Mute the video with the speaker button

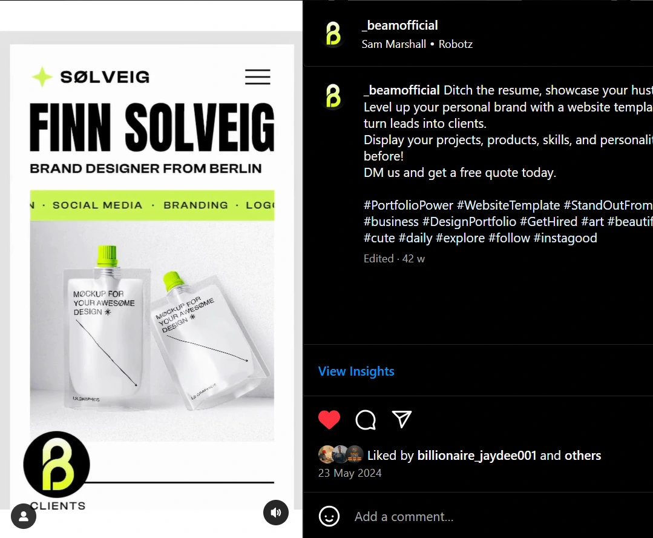pos(276,513)
